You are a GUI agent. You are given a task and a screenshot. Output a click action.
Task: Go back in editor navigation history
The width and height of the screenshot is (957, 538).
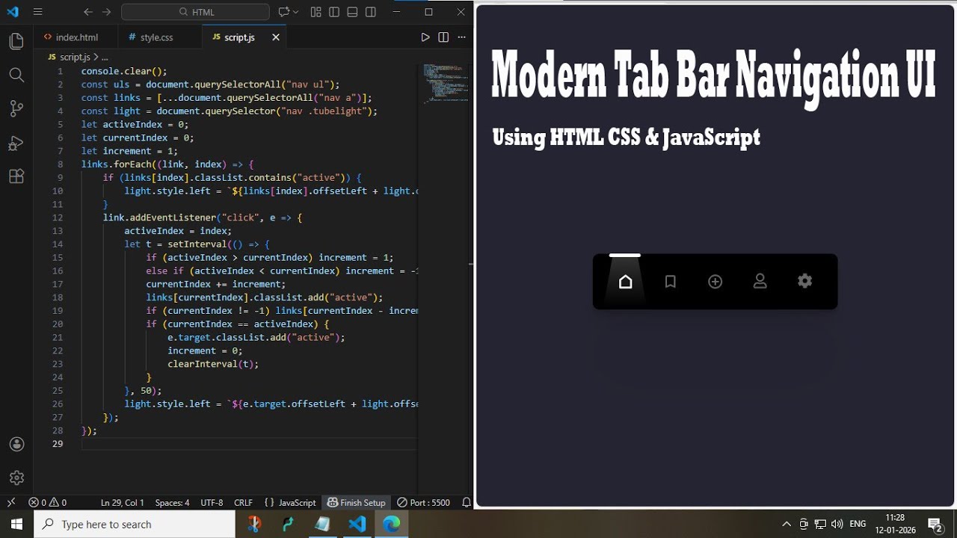[x=88, y=12]
